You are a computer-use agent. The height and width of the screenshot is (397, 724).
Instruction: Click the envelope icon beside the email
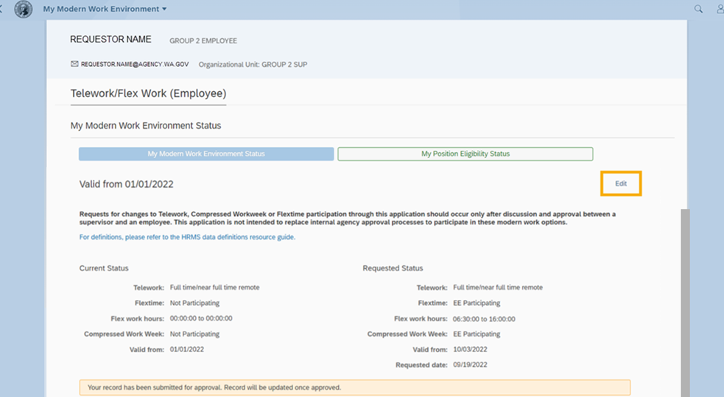(x=74, y=64)
